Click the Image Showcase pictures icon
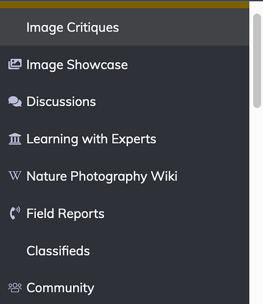This screenshot has height=304, width=263. pyautogui.click(x=15, y=65)
